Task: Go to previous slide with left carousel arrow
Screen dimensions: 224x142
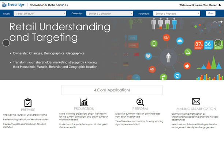Action: [x=6, y=43]
